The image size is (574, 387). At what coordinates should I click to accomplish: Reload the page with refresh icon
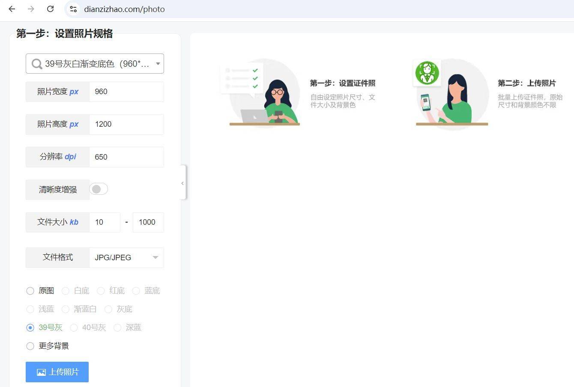click(x=50, y=9)
